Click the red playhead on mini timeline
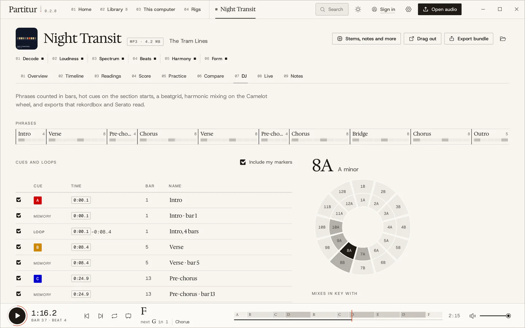 [352, 316]
